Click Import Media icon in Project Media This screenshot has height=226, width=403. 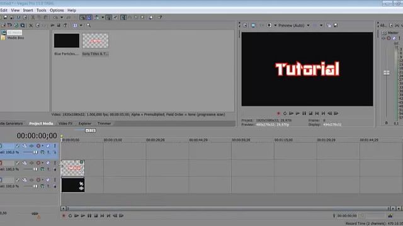[3, 25]
